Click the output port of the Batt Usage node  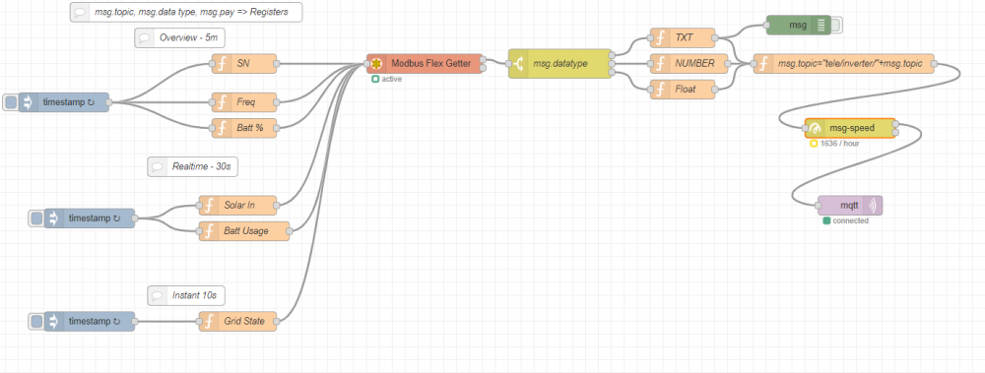pos(290,231)
